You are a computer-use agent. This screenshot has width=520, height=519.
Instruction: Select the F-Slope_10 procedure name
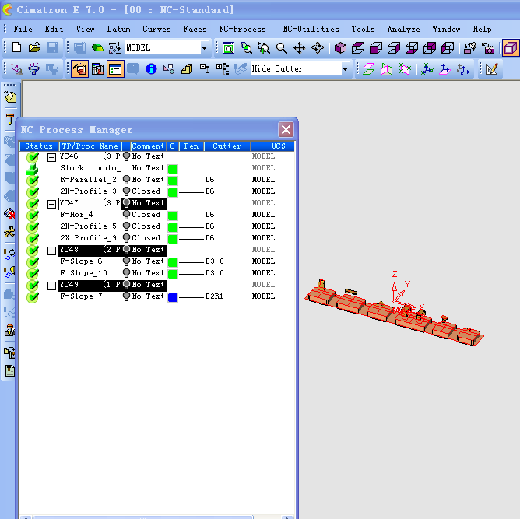(84, 273)
